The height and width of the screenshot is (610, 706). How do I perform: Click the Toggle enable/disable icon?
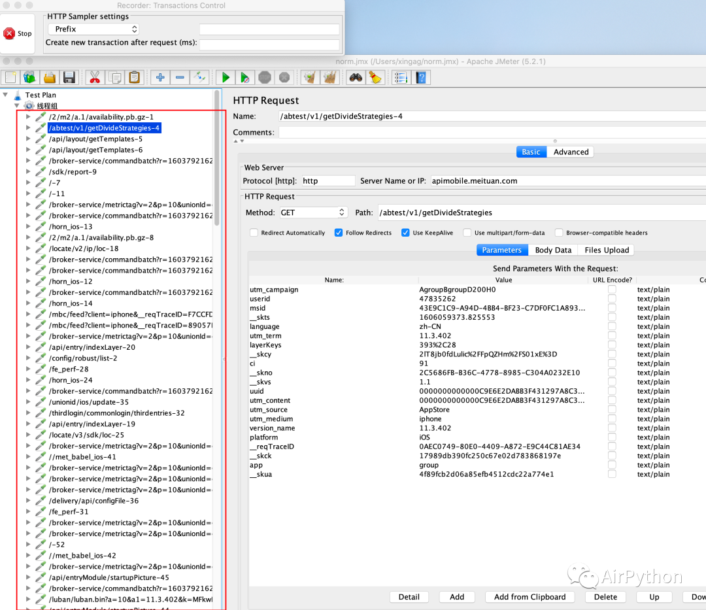199,77
